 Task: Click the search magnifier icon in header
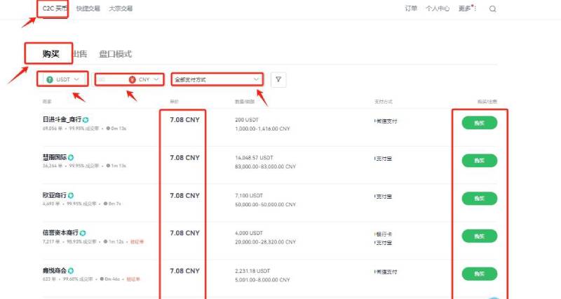click(x=492, y=9)
